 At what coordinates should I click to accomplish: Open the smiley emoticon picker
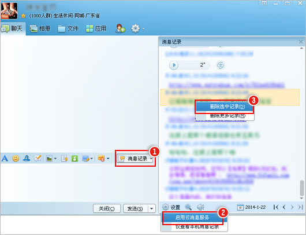coord(16,158)
